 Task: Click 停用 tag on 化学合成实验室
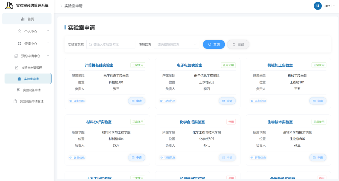[231, 122]
